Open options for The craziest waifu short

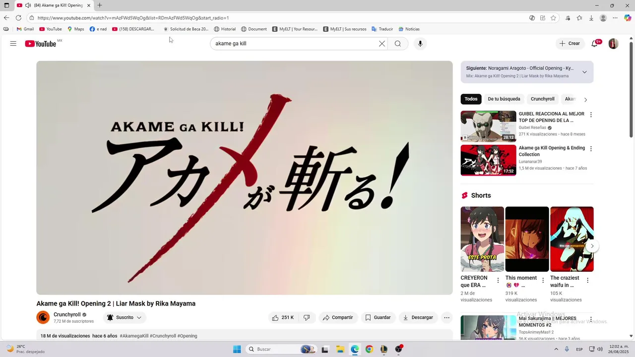[587, 280]
